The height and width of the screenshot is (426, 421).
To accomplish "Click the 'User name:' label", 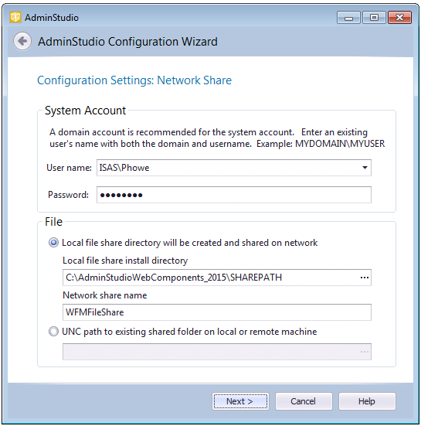I will click(69, 168).
